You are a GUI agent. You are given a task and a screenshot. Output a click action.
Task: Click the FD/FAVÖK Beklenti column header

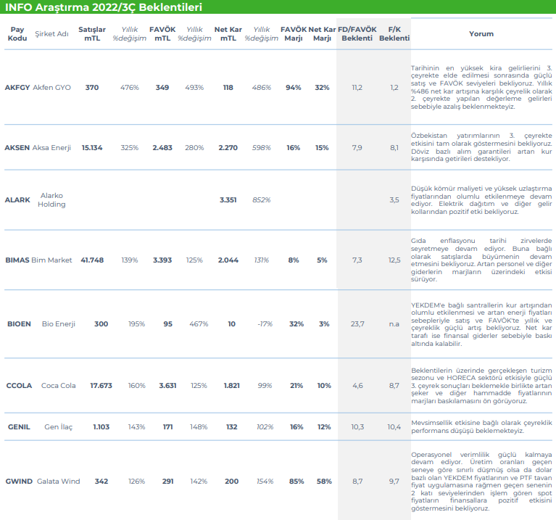point(357,34)
